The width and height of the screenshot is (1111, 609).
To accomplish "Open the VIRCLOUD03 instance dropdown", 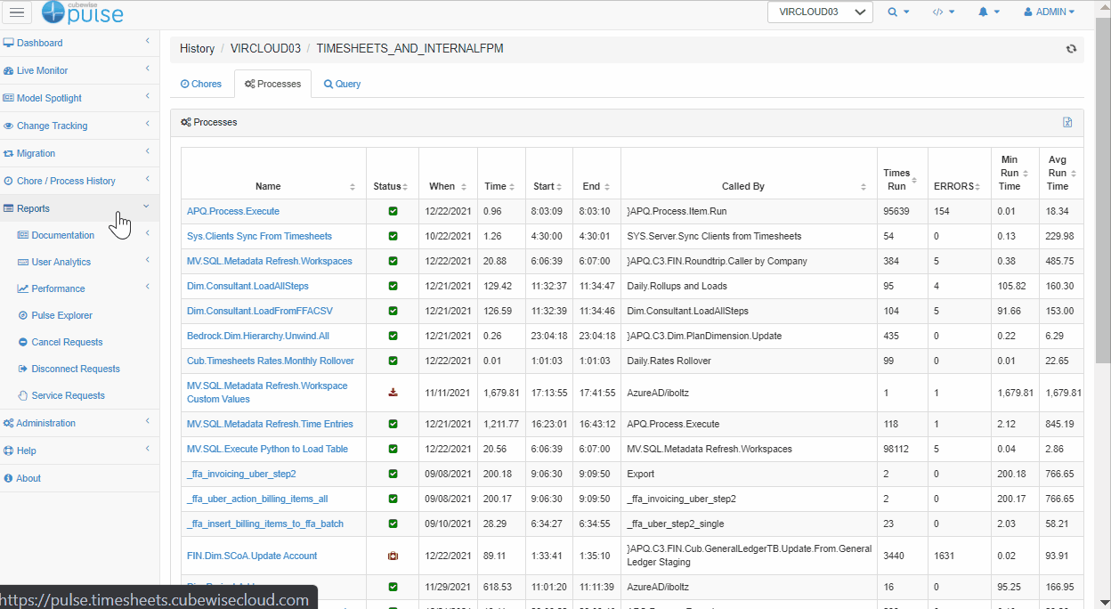I will (x=820, y=12).
